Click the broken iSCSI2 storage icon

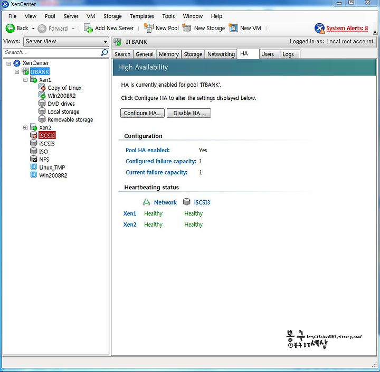click(33, 135)
